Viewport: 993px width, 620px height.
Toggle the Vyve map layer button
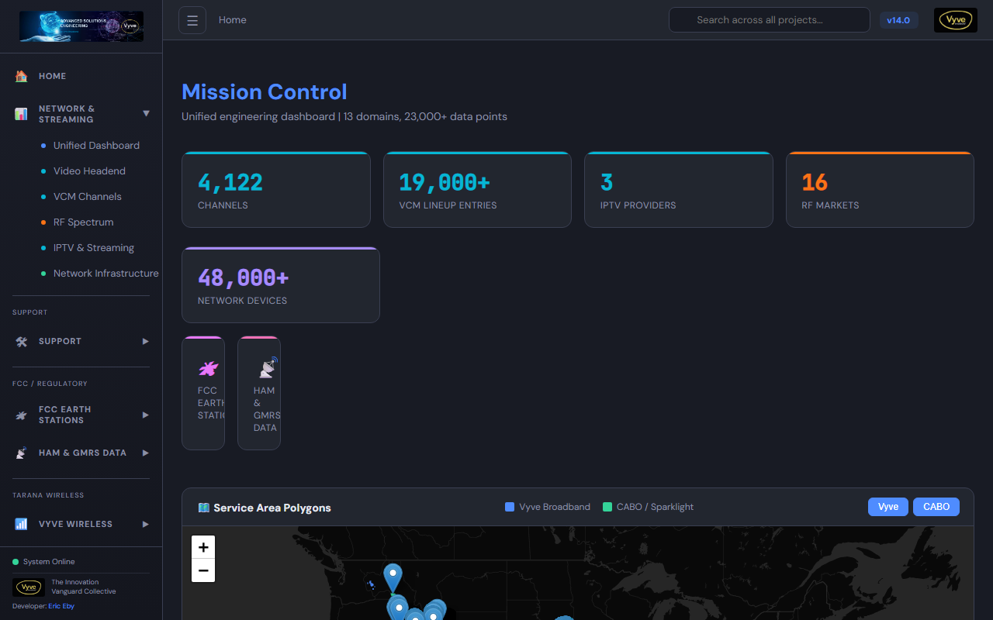point(887,507)
